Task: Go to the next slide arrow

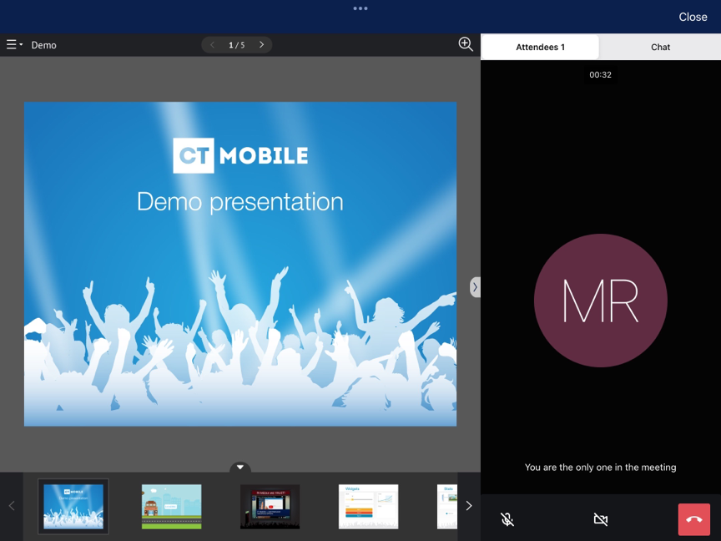Action: pos(261,45)
